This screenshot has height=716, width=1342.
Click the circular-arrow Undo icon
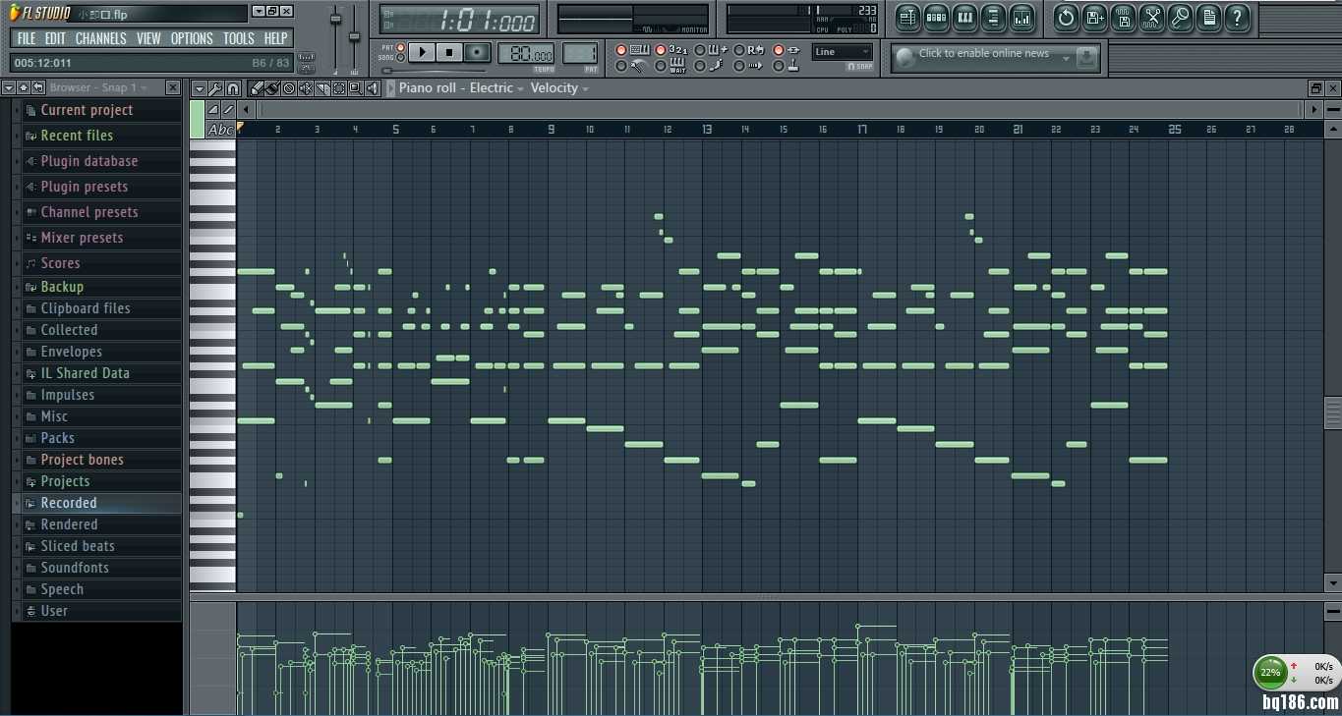pos(1066,17)
